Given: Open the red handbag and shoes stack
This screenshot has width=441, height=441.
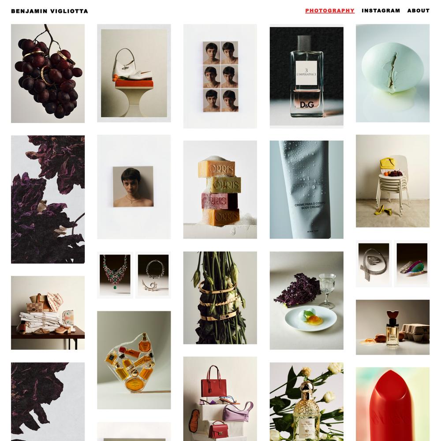Looking at the screenshot, I should 220,399.
